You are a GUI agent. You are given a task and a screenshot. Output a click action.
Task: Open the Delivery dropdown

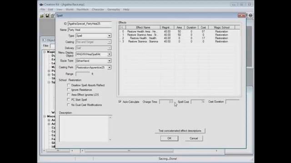(109, 48)
